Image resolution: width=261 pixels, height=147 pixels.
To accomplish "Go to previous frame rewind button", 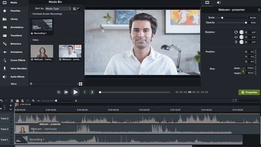I will 58,92.
